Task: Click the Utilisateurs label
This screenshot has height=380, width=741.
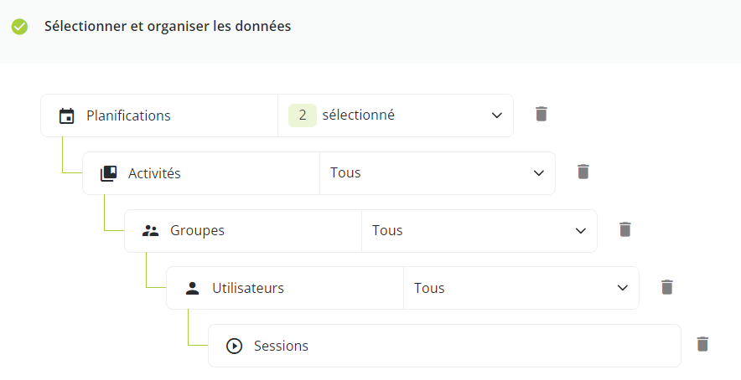Action: [x=247, y=288]
